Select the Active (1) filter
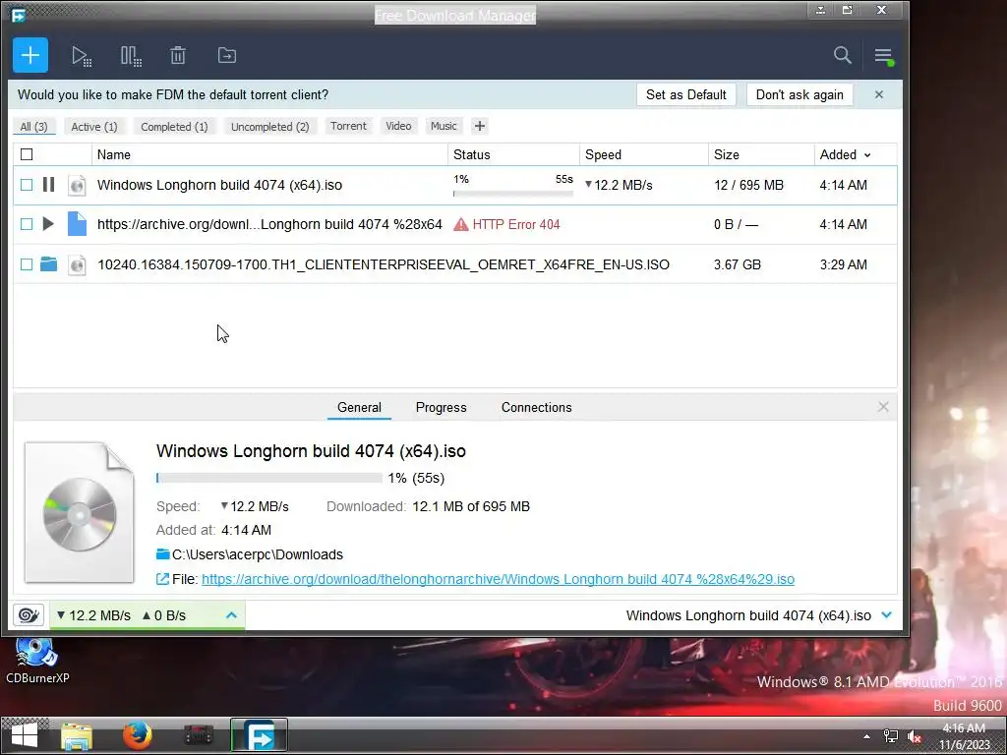This screenshot has height=755, width=1007. (94, 127)
